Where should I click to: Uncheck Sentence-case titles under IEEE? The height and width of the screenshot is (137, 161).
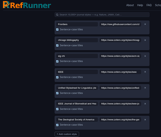[57, 77]
